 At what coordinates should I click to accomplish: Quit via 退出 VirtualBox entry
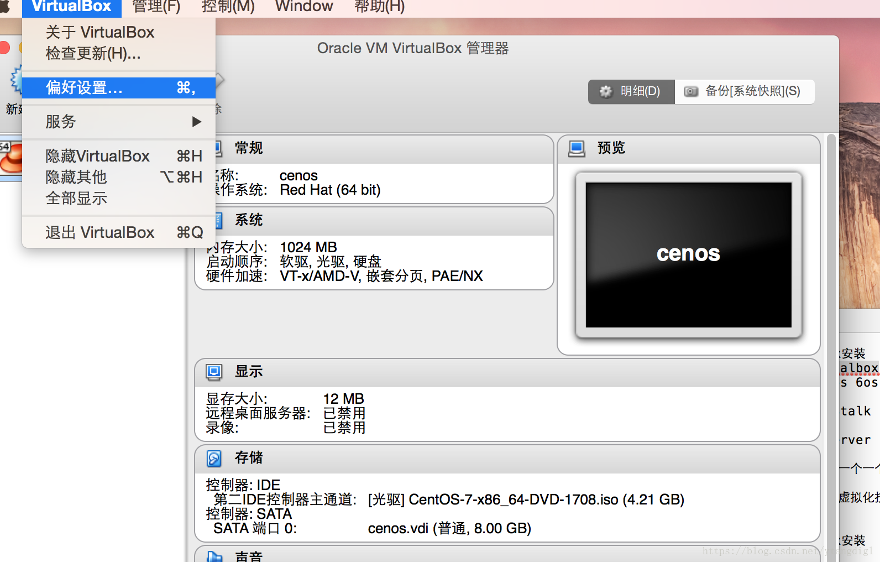(119, 232)
